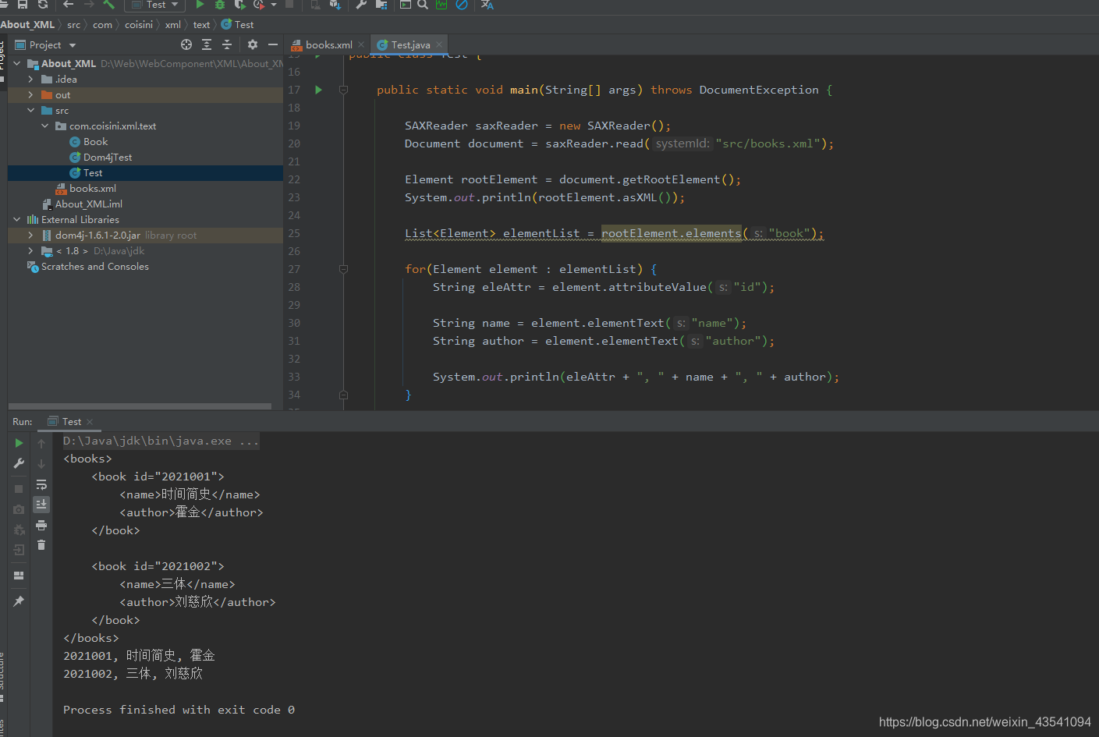This screenshot has width=1099, height=737.
Task: Click the java.exe command line in console
Action: pyautogui.click(x=161, y=441)
